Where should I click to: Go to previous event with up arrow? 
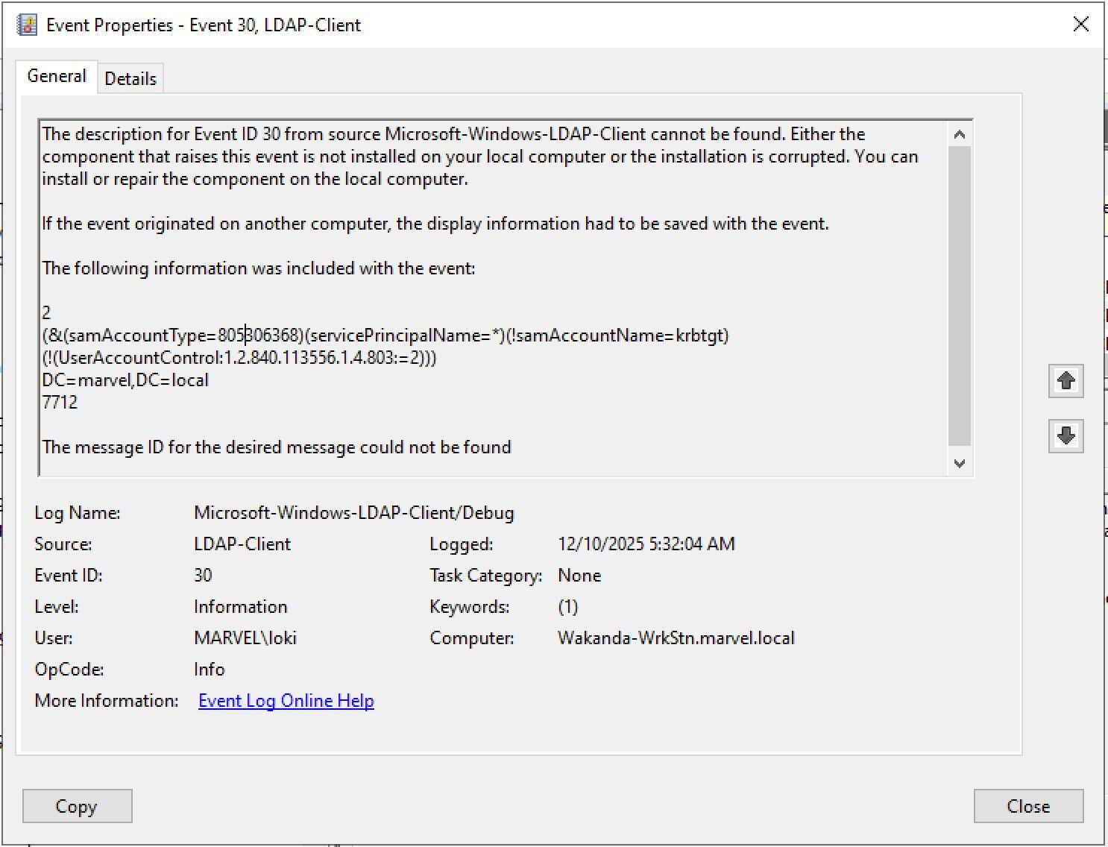click(1065, 381)
